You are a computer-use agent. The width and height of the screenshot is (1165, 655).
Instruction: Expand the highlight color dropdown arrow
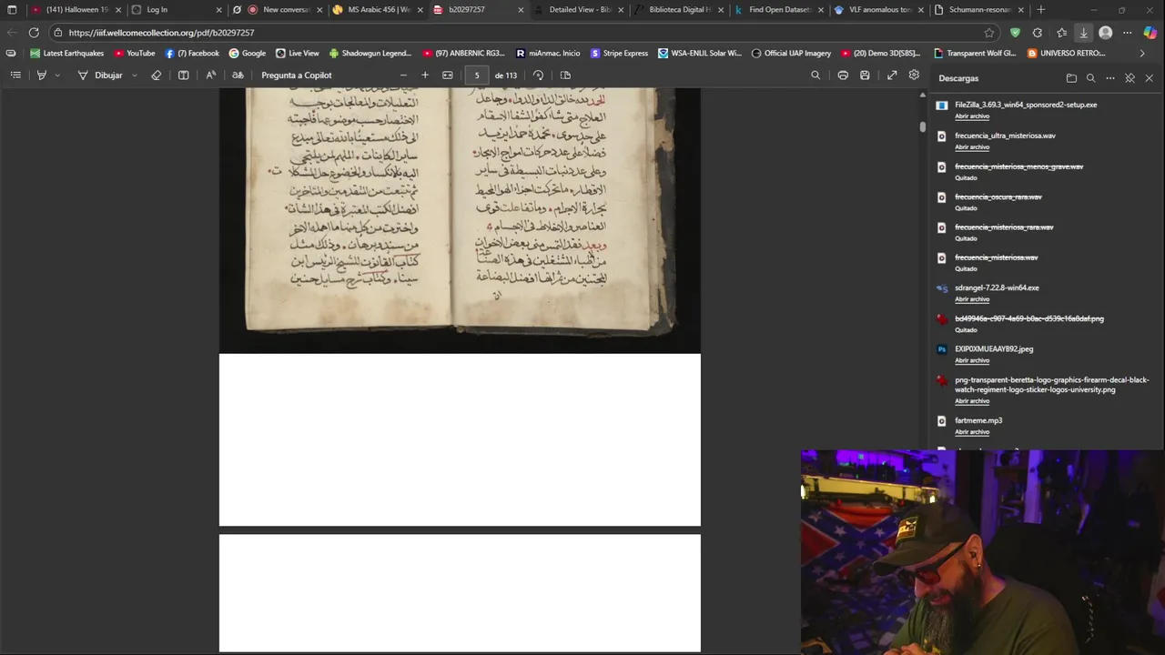(x=57, y=76)
